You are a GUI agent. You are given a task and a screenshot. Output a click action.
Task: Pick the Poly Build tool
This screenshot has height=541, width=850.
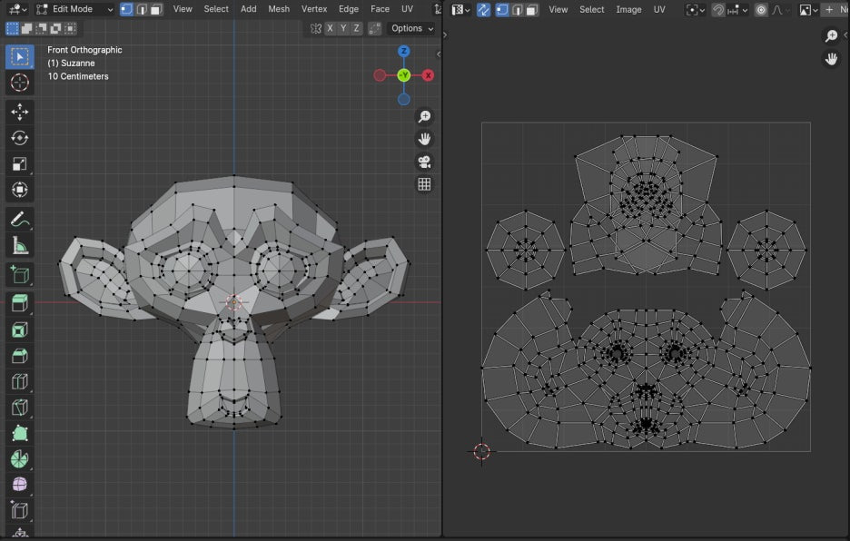[x=19, y=434]
